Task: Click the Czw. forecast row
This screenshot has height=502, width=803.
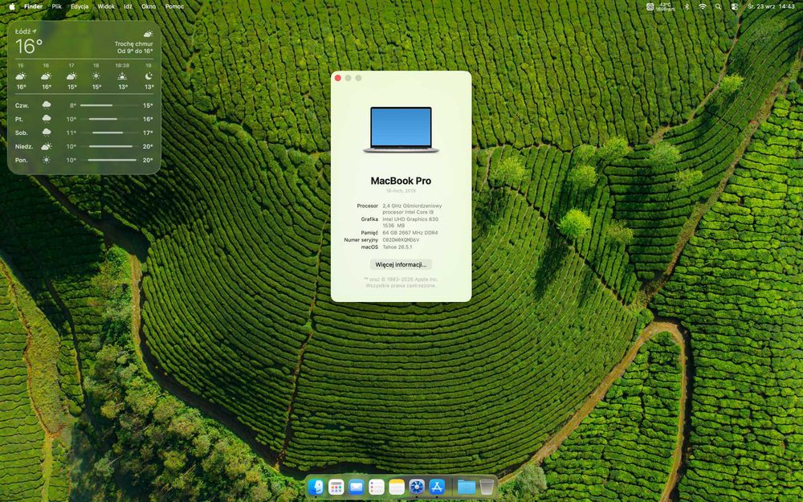Action: pyautogui.click(x=84, y=105)
